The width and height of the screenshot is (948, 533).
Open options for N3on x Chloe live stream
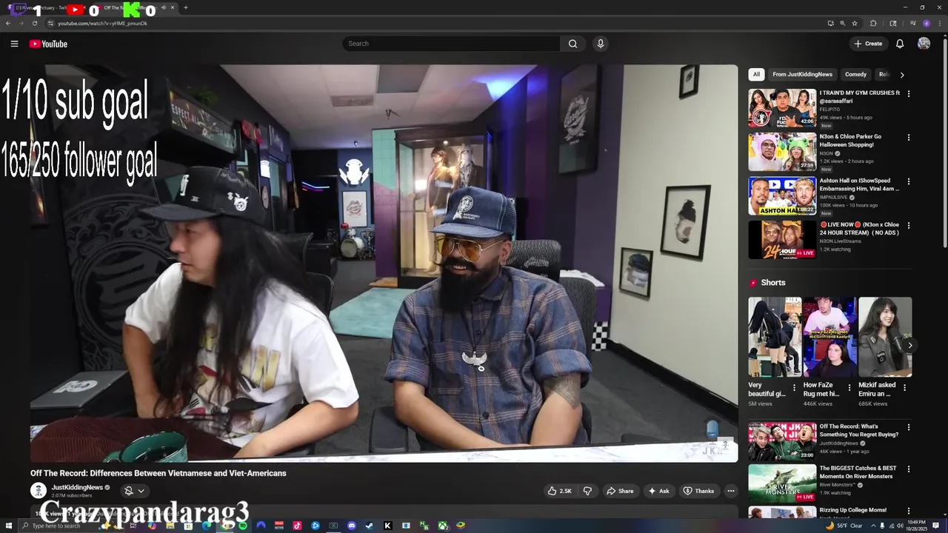[908, 225]
